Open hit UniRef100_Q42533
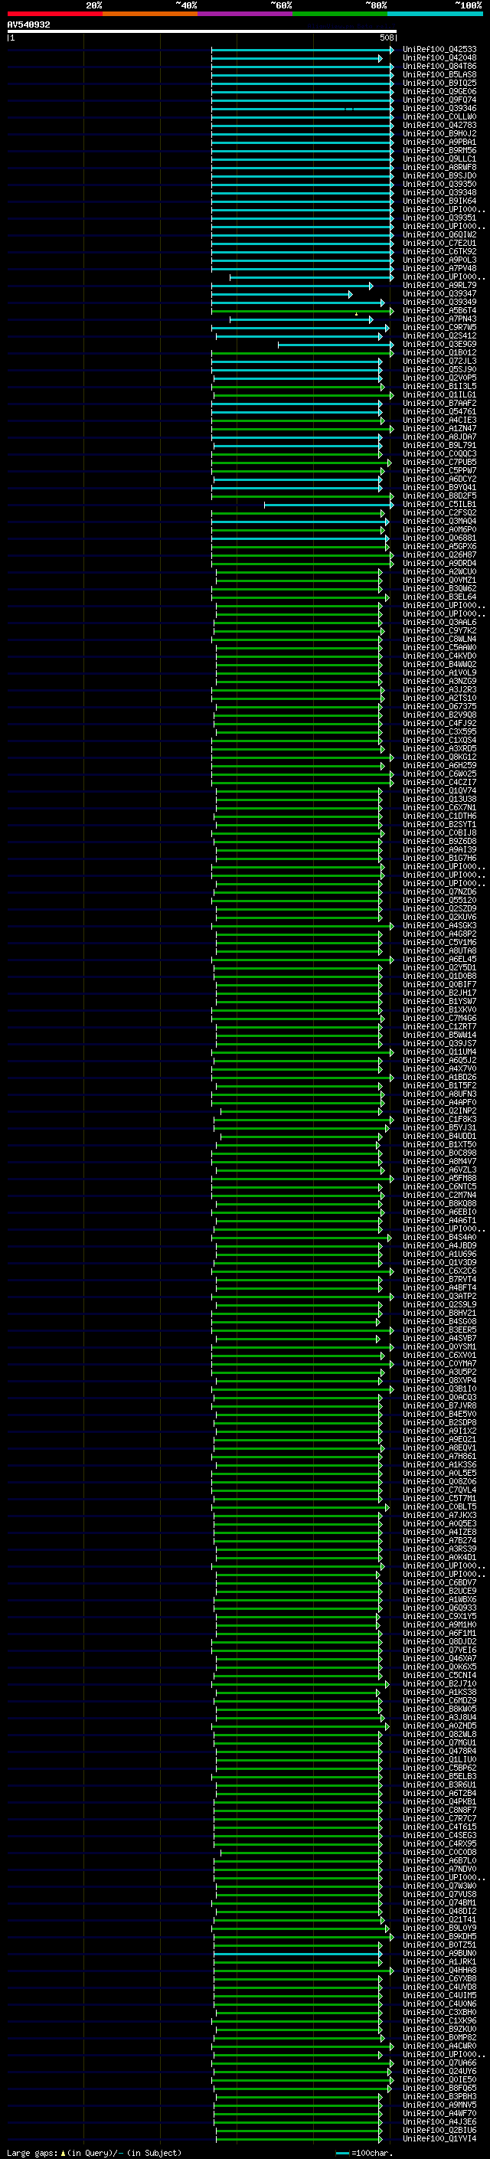Screen dimensions: 490x2159 [x=439, y=50]
